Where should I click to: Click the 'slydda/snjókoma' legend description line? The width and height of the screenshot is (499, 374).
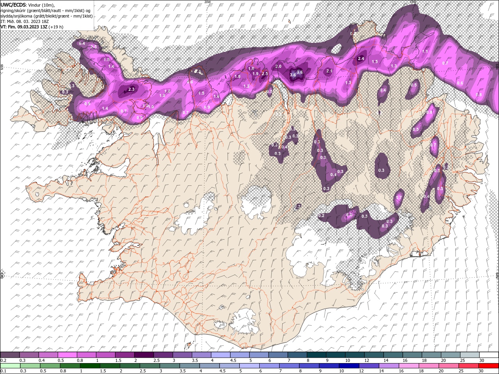[46, 16]
